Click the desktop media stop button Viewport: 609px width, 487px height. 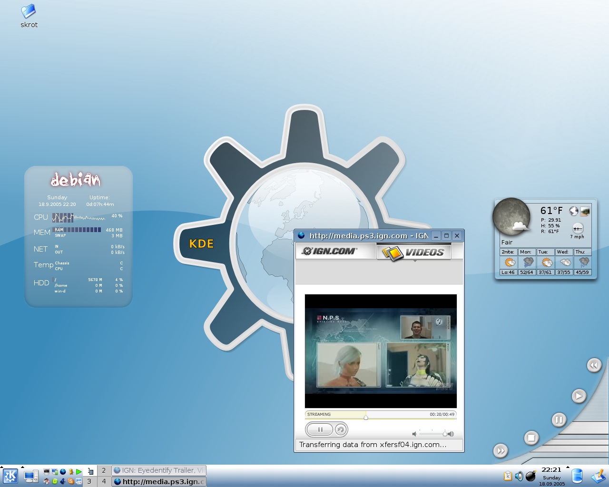point(531,438)
